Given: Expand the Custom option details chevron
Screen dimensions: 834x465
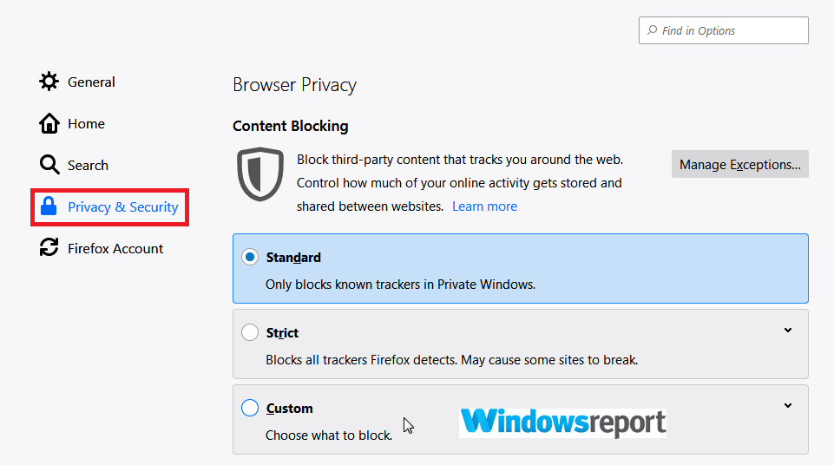Looking at the screenshot, I should pyautogui.click(x=788, y=405).
